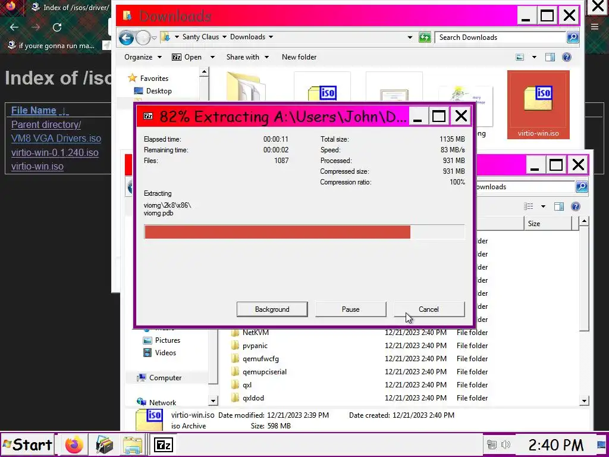Toggle the preview pane icon in Downloads
Image resolution: width=609 pixels, height=457 pixels.
tap(550, 58)
